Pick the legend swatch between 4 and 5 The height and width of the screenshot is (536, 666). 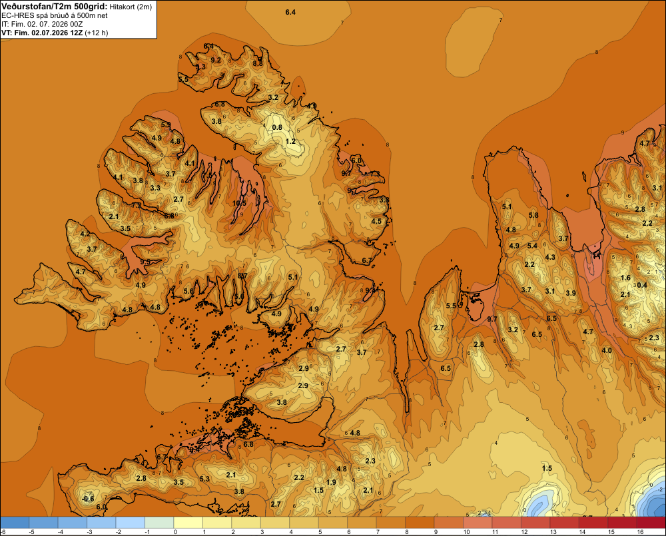coord(304,522)
